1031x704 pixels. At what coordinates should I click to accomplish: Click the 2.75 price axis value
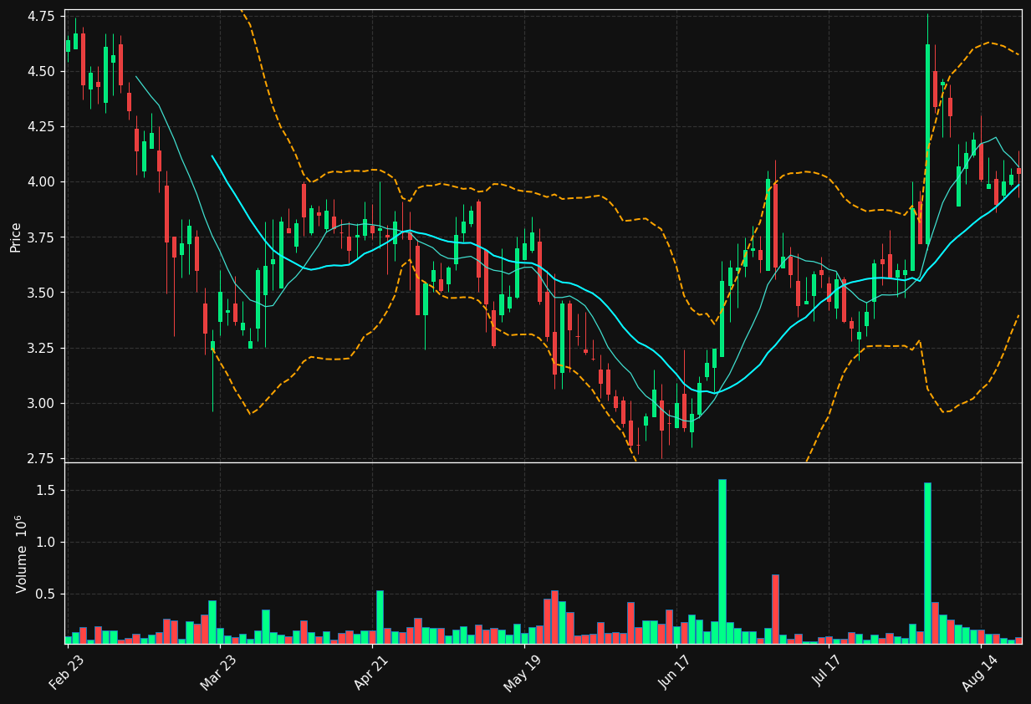point(43,458)
